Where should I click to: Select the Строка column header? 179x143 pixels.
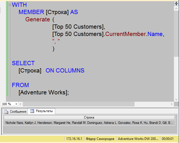[x=89, y=117]
